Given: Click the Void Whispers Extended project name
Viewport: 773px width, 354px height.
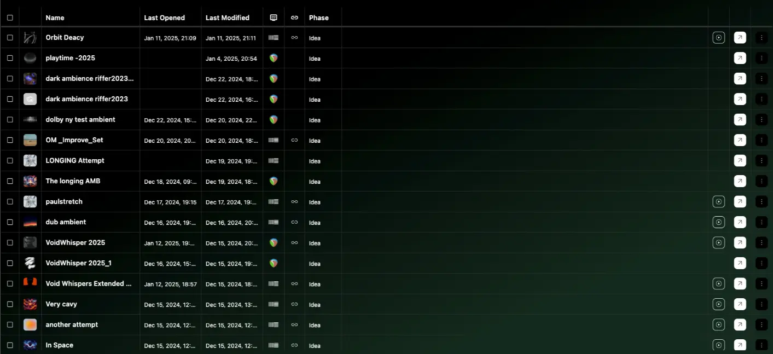Looking at the screenshot, I should coord(88,283).
